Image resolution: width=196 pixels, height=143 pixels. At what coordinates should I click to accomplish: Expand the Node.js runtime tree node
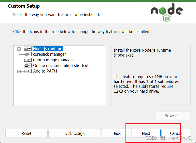(x=19, y=49)
